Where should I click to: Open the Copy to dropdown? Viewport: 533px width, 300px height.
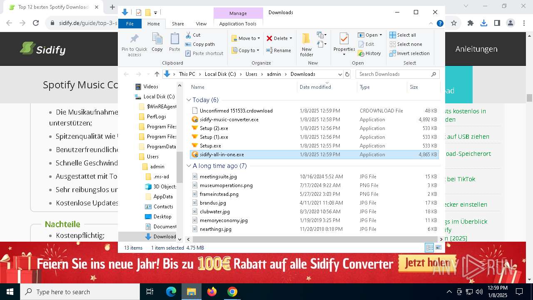pyautogui.click(x=245, y=50)
